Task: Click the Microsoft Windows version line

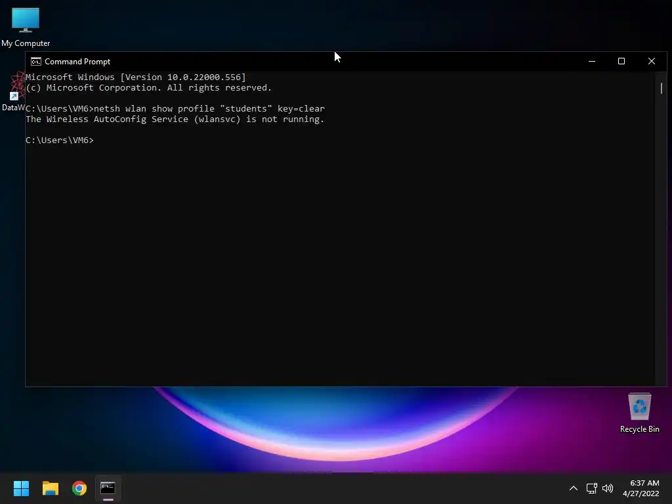Action: pyautogui.click(x=135, y=77)
